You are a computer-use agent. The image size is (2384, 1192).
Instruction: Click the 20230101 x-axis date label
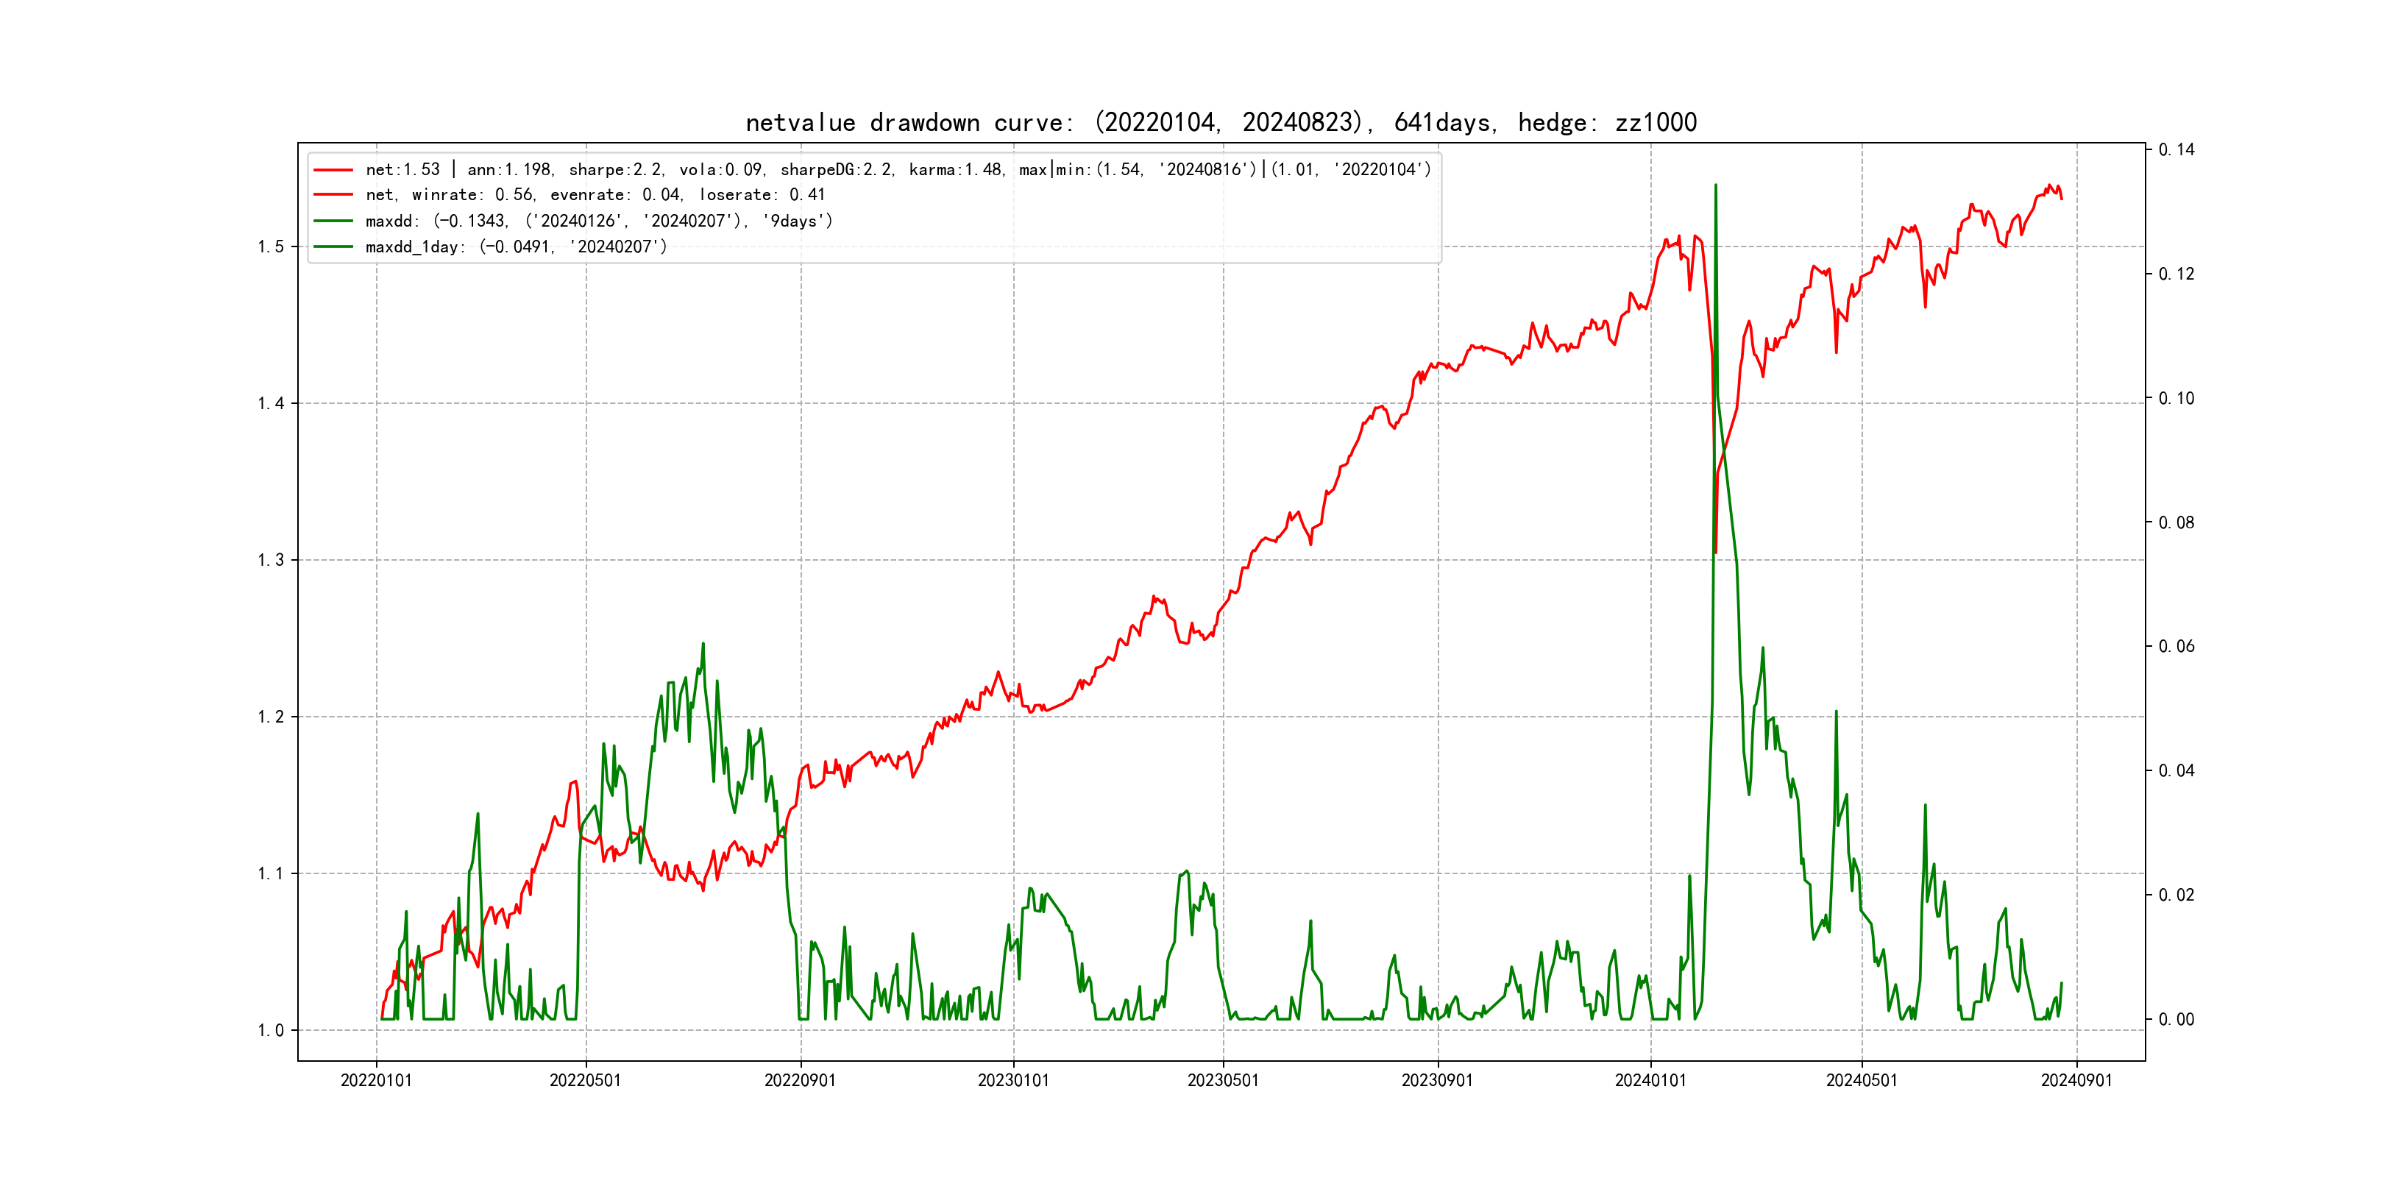[1013, 1080]
